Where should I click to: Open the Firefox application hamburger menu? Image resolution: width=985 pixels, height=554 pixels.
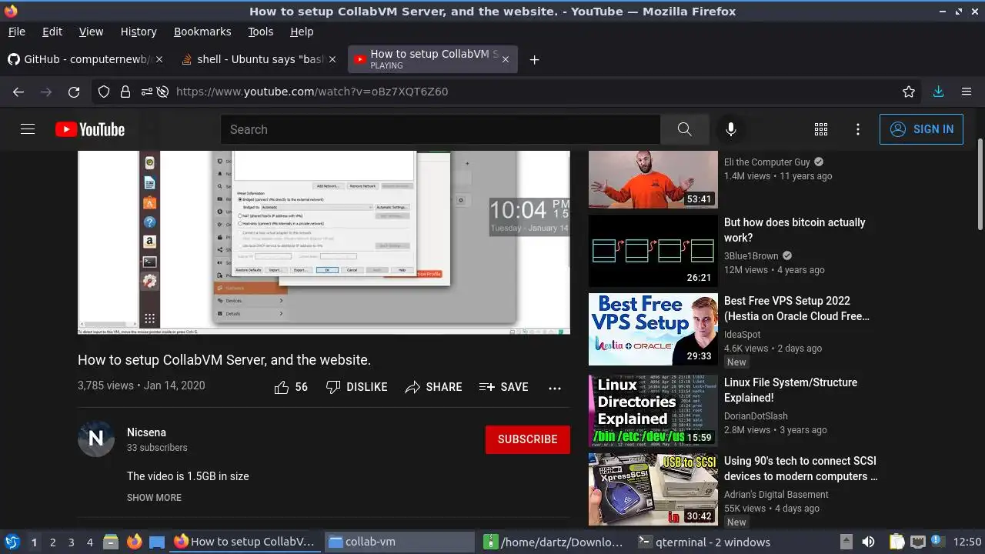pos(967,92)
